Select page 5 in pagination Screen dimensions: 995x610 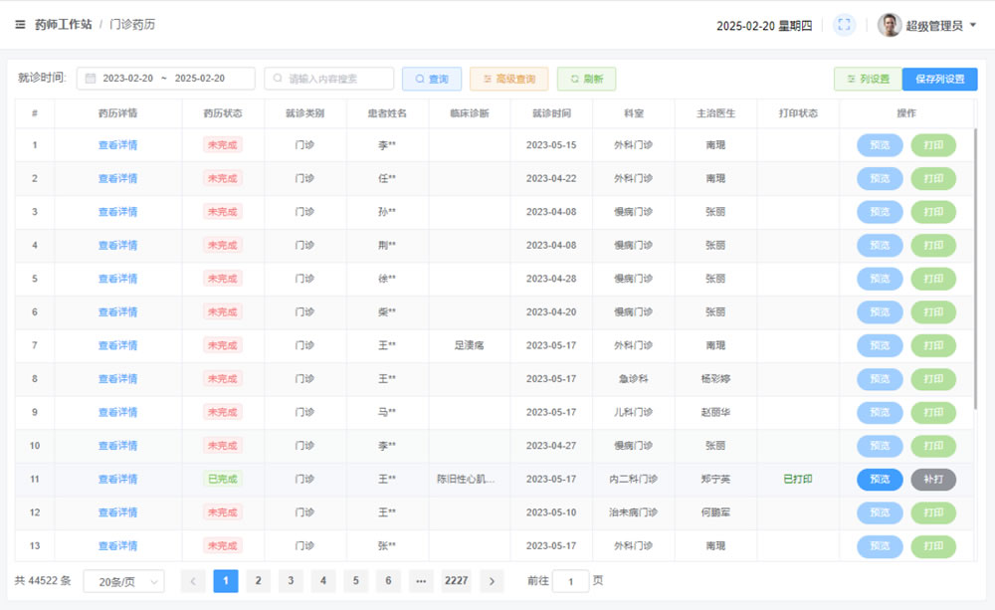(x=356, y=581)
